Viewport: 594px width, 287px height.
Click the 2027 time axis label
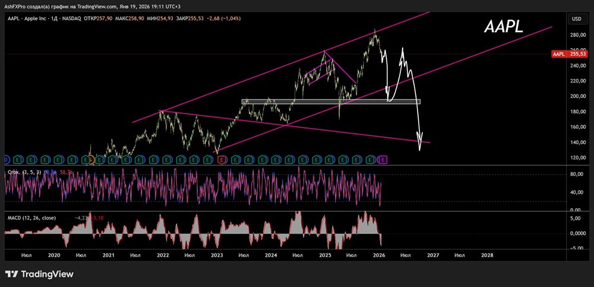[433, 255]
